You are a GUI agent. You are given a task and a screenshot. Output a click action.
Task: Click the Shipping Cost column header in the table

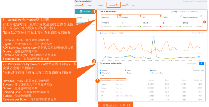[x=198, y=80]
